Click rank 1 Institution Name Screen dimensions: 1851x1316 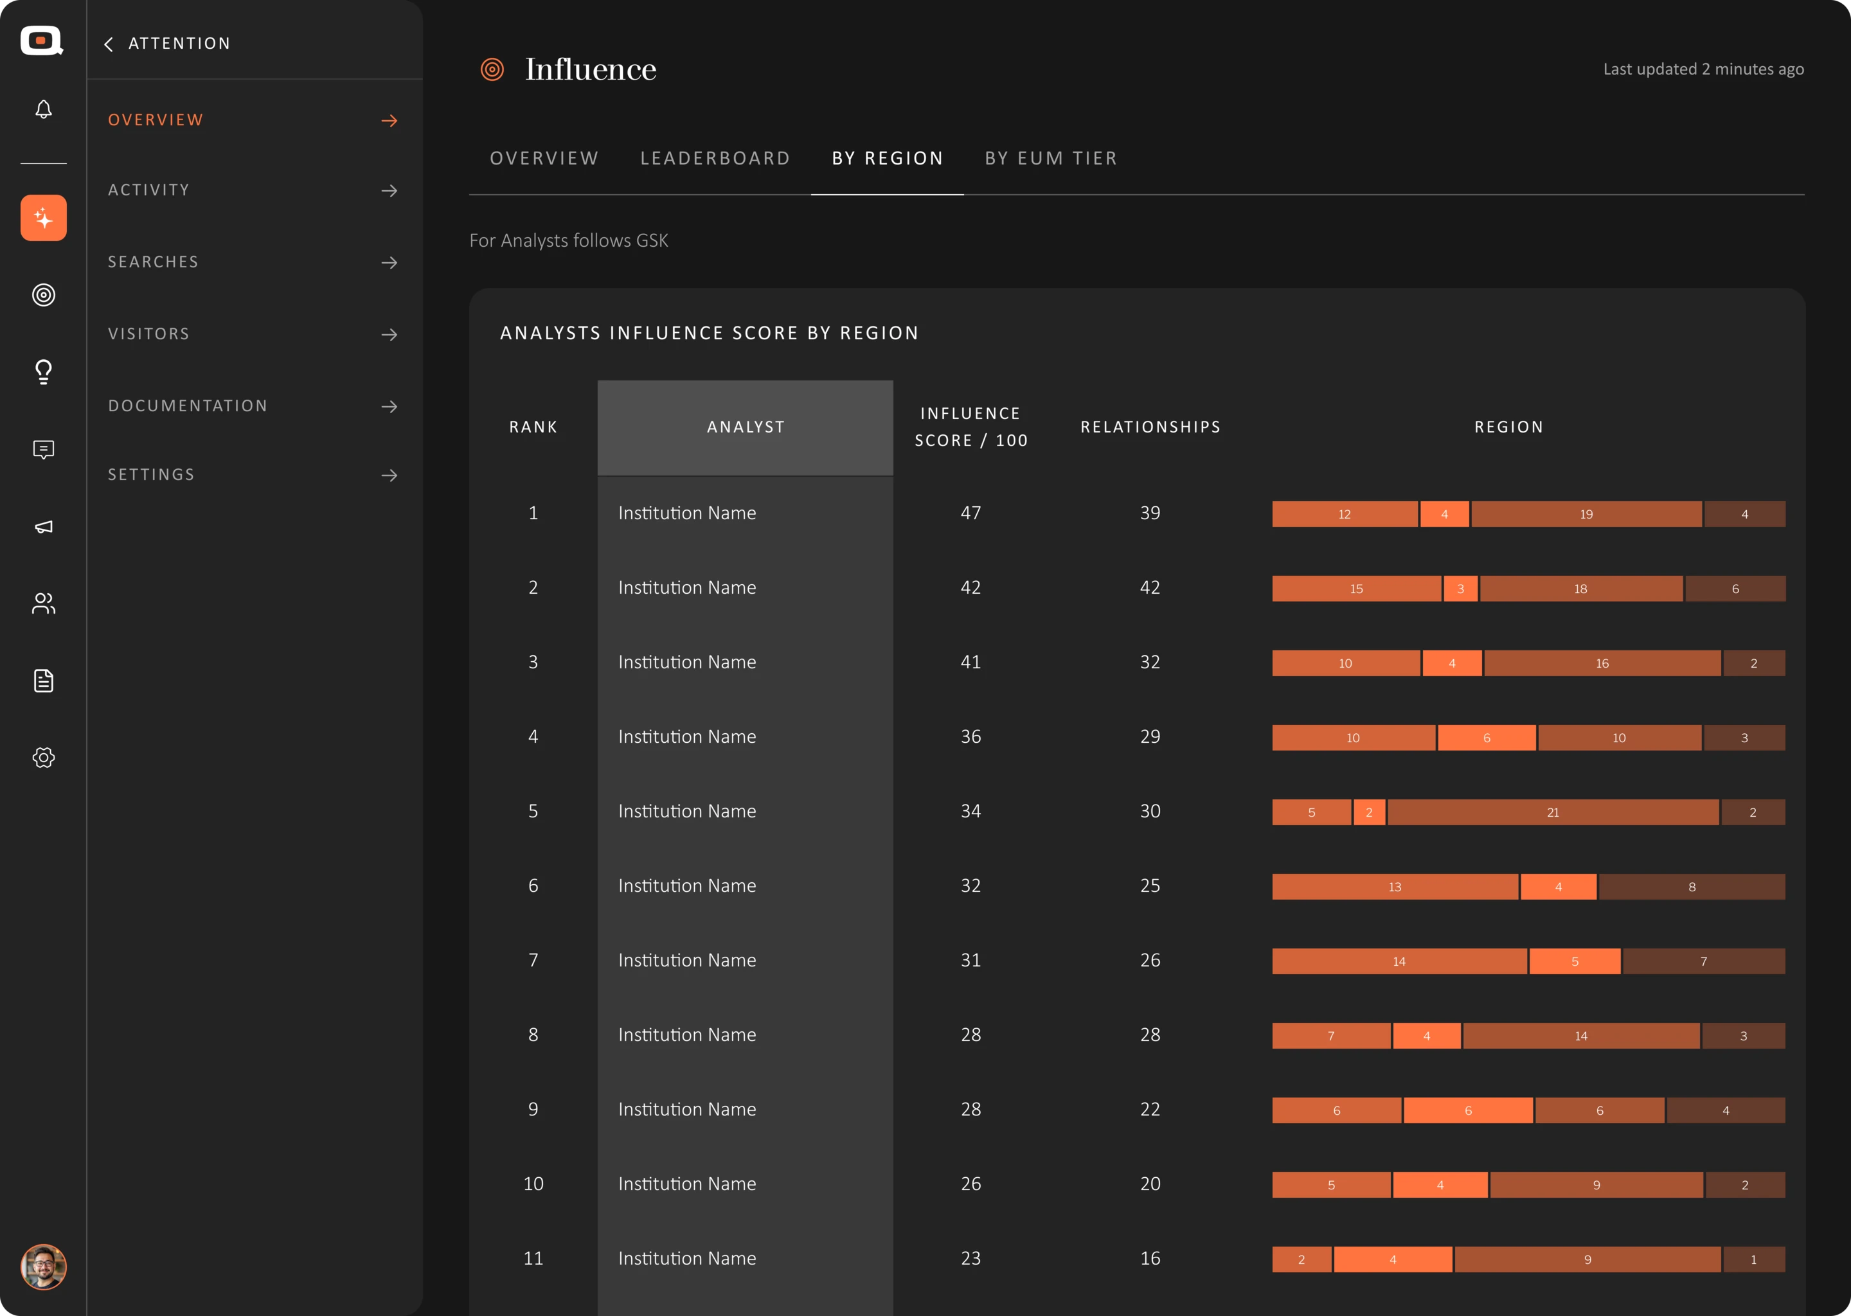[687, 513]
